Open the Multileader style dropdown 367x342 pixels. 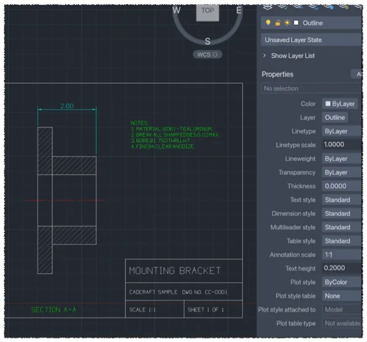point(342,227)
